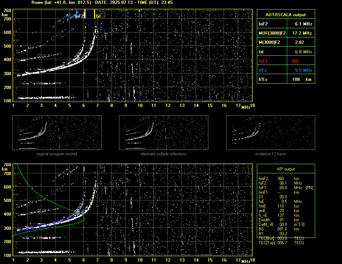Image resolution: width=342 pixels, height=264 pixels.
Task: Click the foF2 value 6.1 MHz
Action: (303, 24)
